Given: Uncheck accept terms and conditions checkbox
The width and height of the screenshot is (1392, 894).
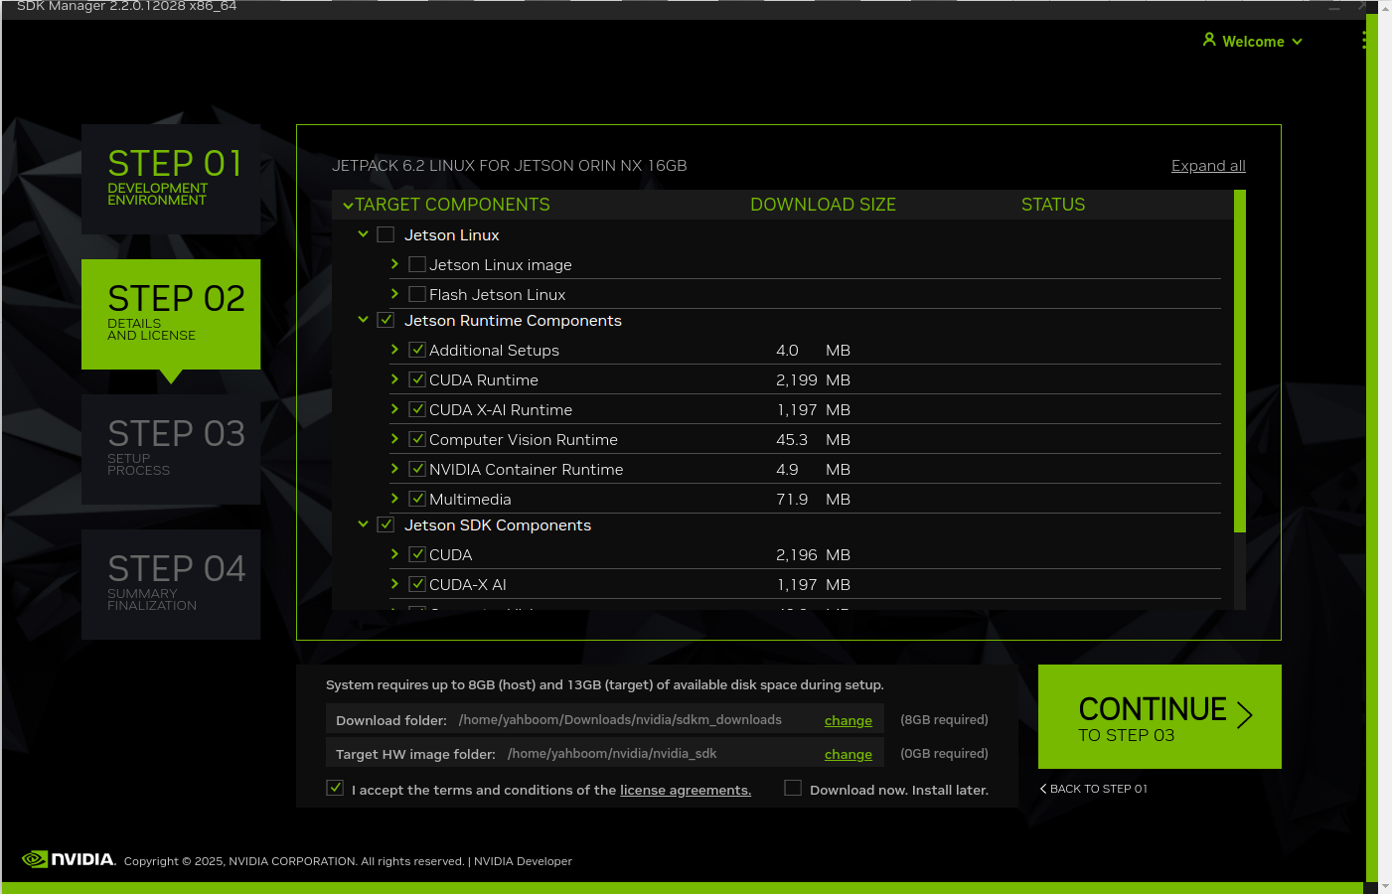Looking at the screenshot, I should [x=336, y=789].
